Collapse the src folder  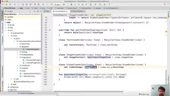point(6,30)
